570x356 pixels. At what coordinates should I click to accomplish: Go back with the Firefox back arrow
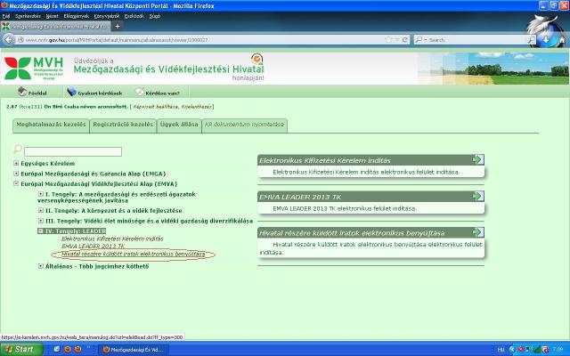point(9,39)
